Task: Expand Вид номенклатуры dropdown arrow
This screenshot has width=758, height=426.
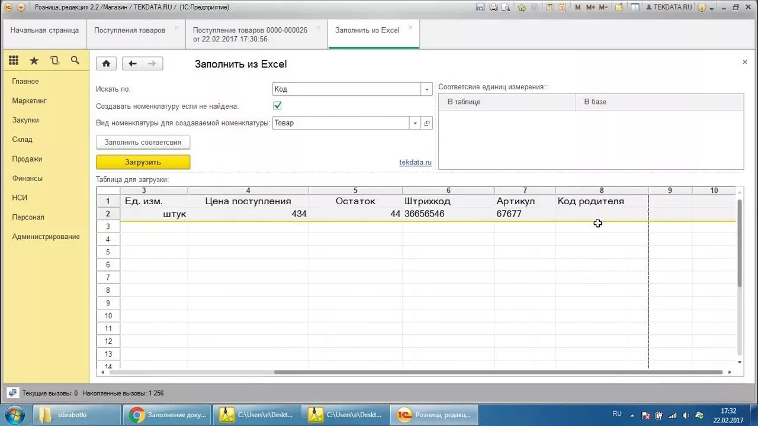Action: point(415,123)
